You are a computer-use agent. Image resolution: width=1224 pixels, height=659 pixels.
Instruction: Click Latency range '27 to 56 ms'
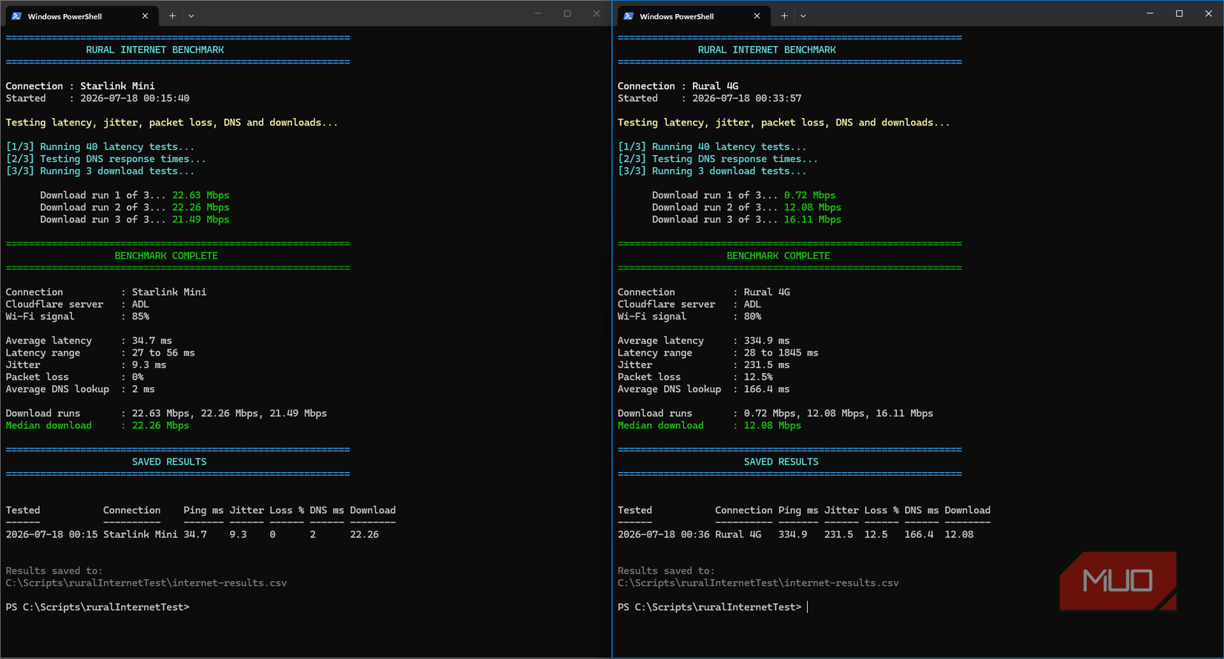tap(163, 353)
